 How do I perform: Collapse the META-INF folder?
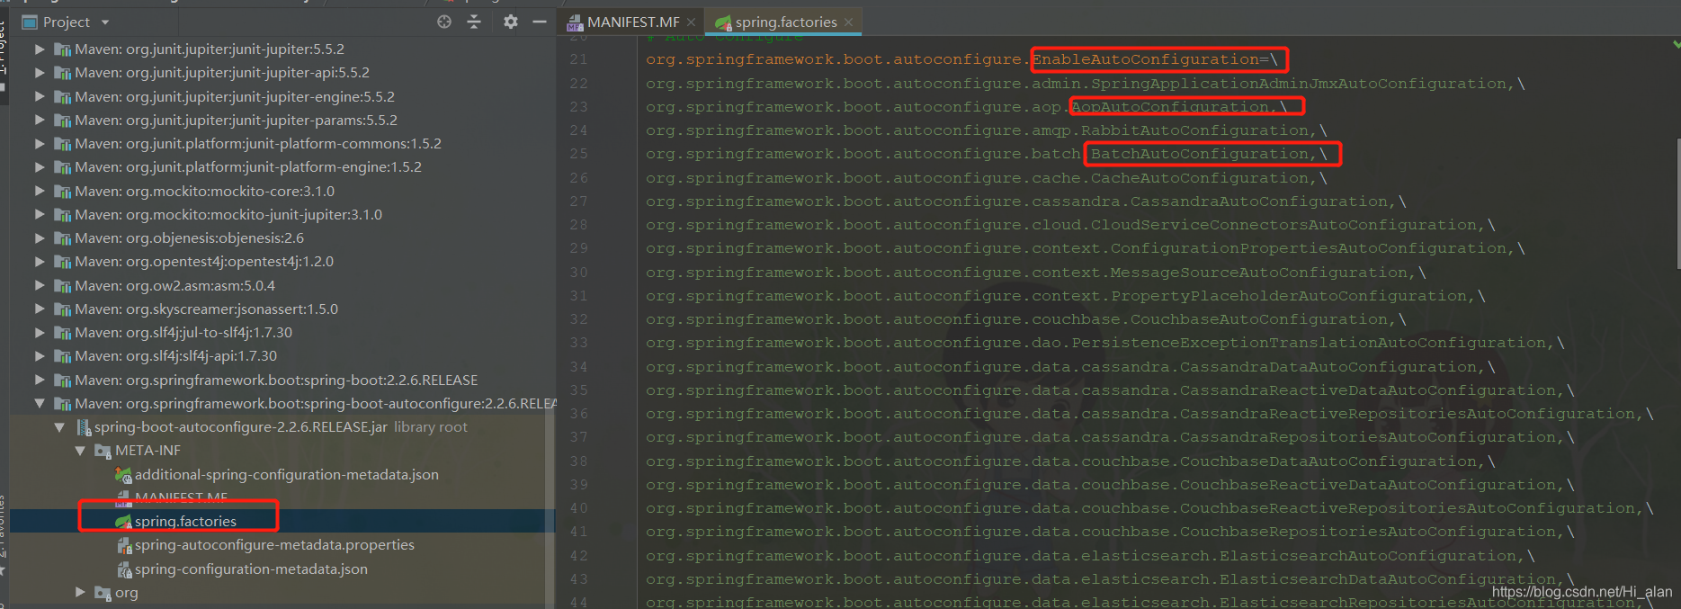point(80,451)
